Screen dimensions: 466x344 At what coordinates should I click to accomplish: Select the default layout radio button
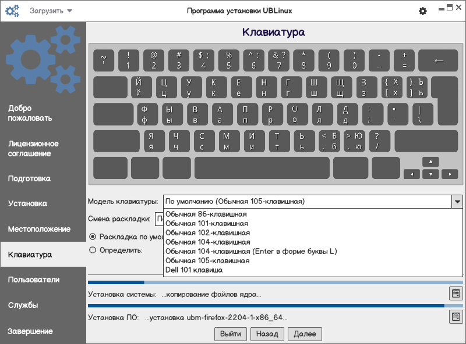coord(93,236)
